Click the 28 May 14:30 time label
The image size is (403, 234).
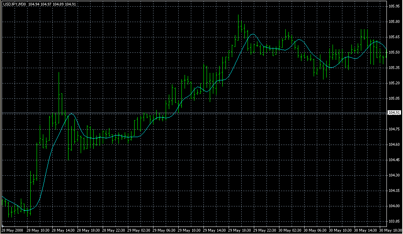tap(63, 230)
